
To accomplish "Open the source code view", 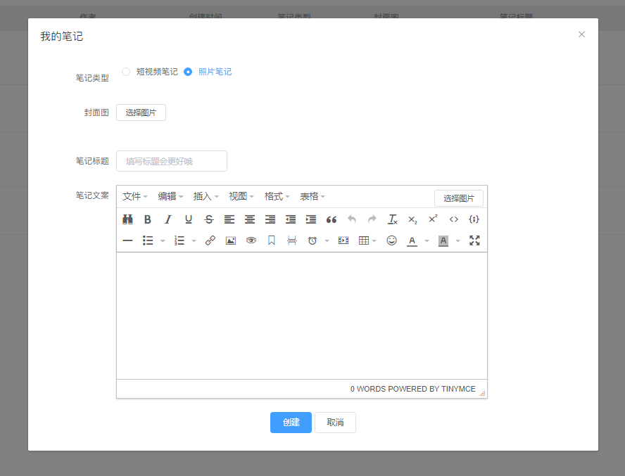I will click(454, 219).
